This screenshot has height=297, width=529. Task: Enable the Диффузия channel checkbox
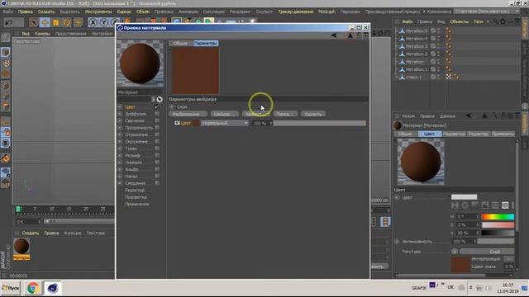click(x=157, y=114)
